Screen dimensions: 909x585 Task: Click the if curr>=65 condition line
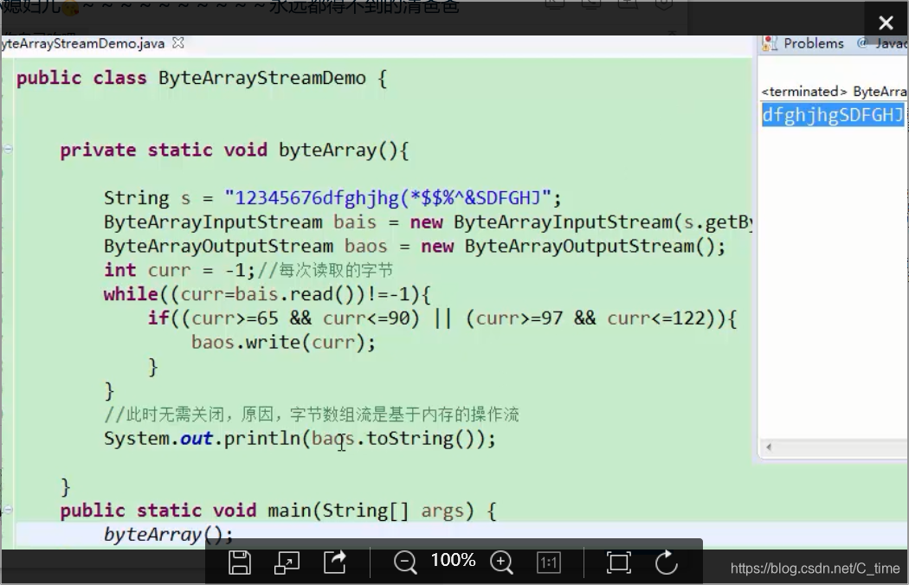(x=442, y=318)
